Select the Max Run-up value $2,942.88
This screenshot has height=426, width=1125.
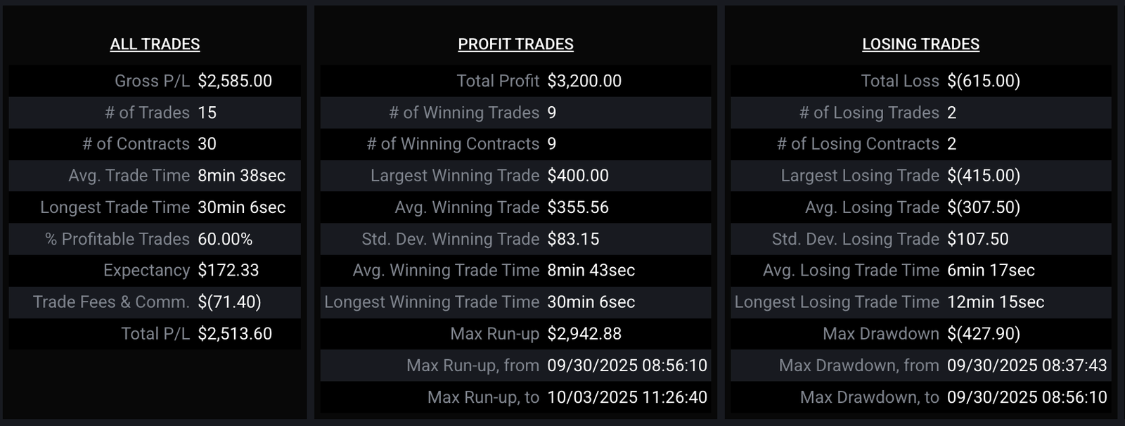(584, 334)
